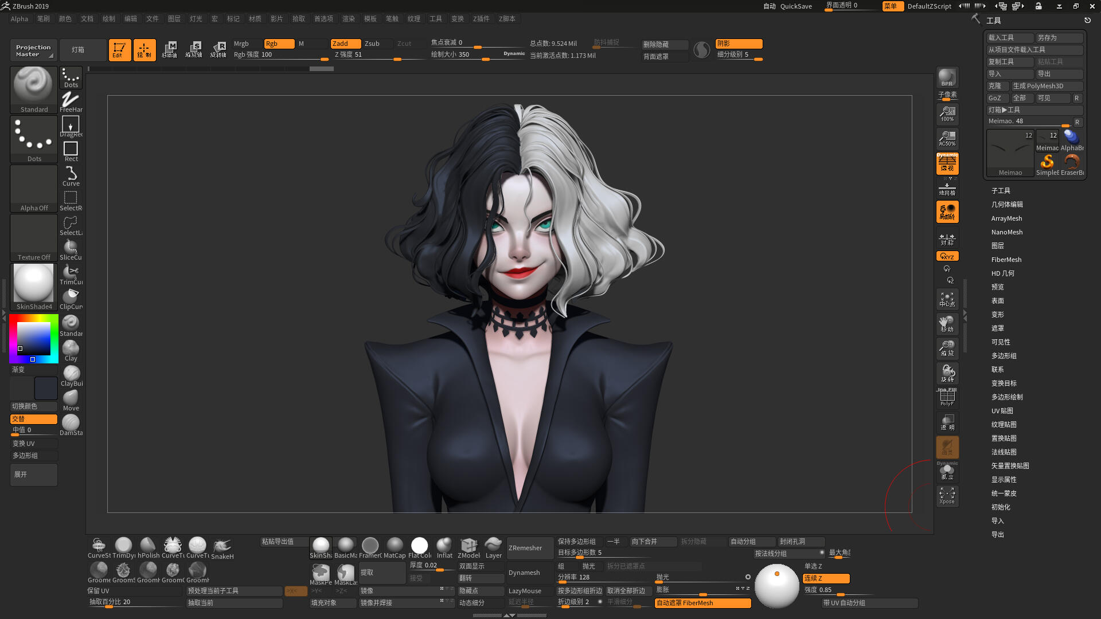The width and height of the screenshot is (1101, 619).
Task: Set view to 100% actual size
Action: point(947,113)
